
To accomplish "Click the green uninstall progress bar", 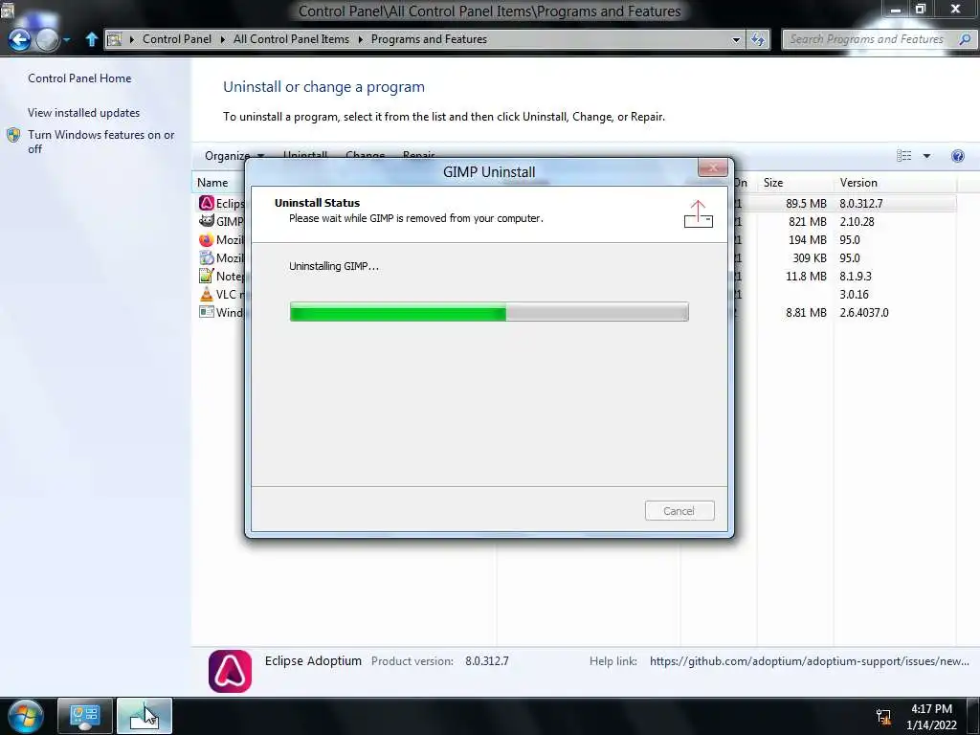I will coord(489,311).
